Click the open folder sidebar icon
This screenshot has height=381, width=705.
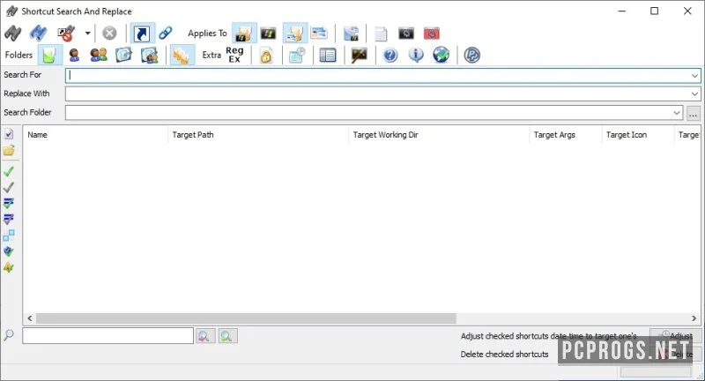click(x=9, y=150)
